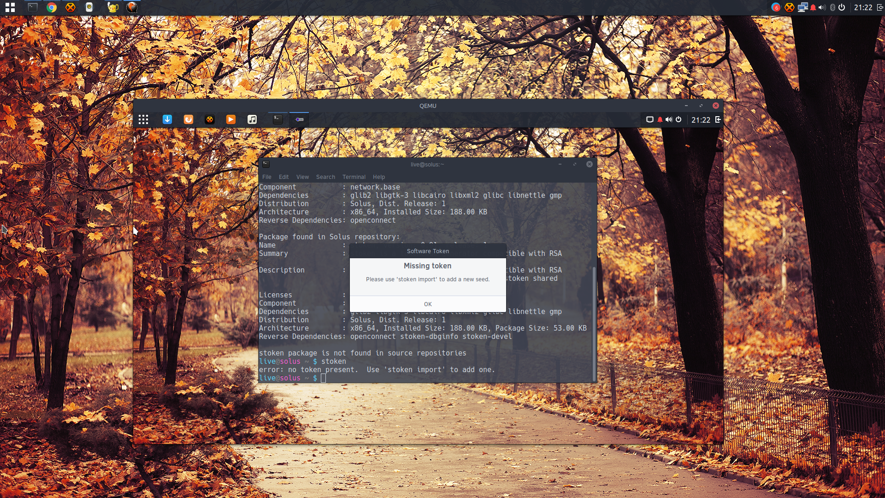
Task: Close the QEMU window
Action: [715, 106]
